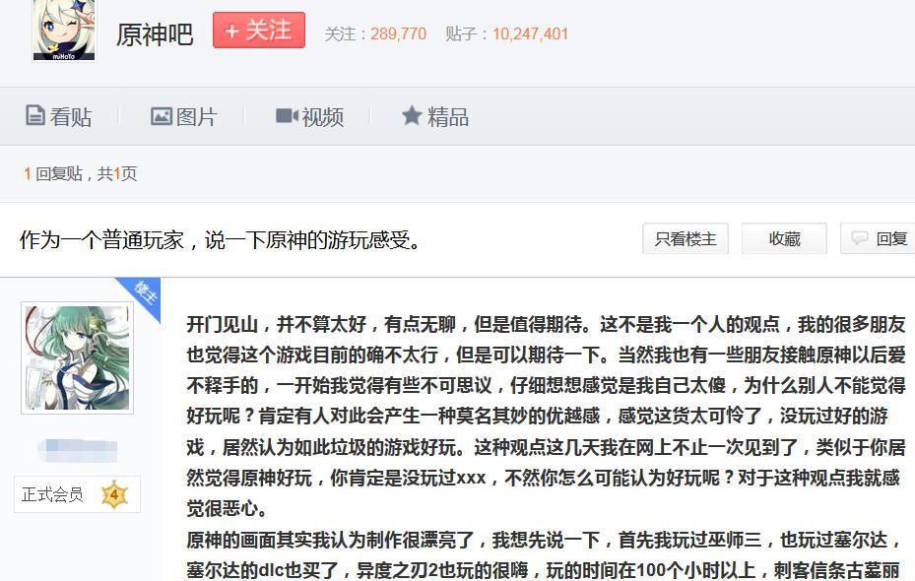Click the star icon beside 精品
915x581 pixels.
tap(412, 115)
